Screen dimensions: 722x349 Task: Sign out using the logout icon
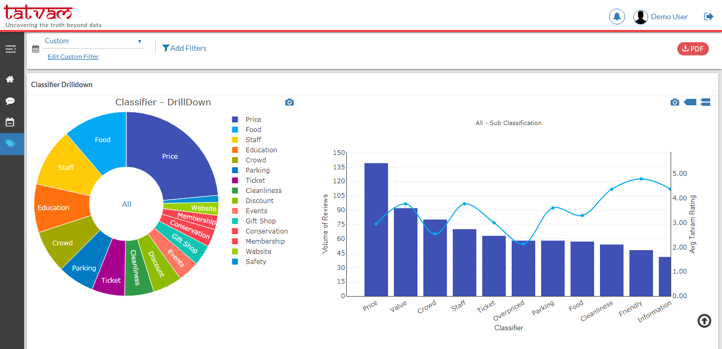(x=708, y=16)
